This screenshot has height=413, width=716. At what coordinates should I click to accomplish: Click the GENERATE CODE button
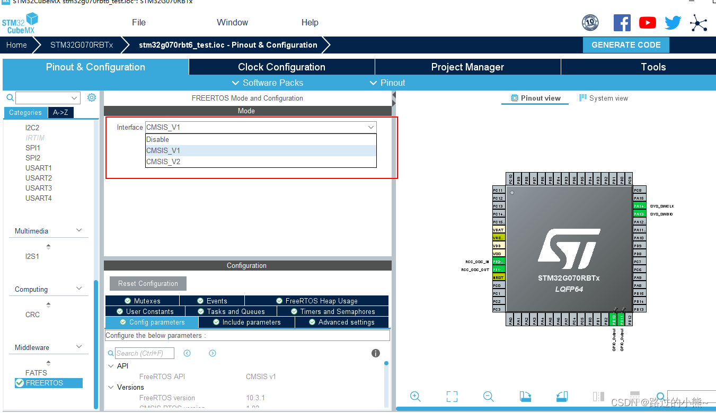pyautogui.click(x=626, y=45)
